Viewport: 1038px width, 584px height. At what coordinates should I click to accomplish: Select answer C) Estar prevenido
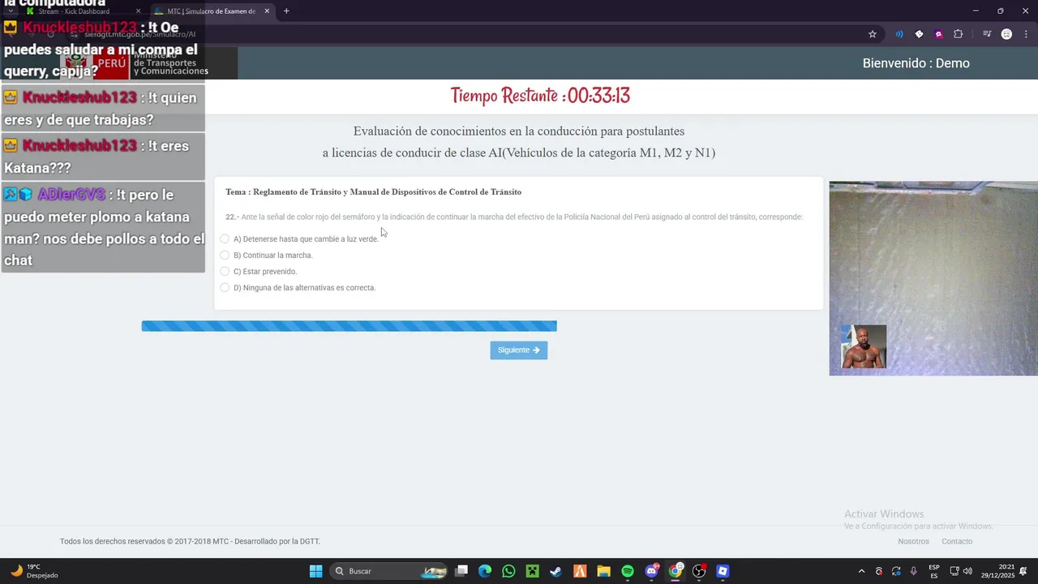point(225,272)
